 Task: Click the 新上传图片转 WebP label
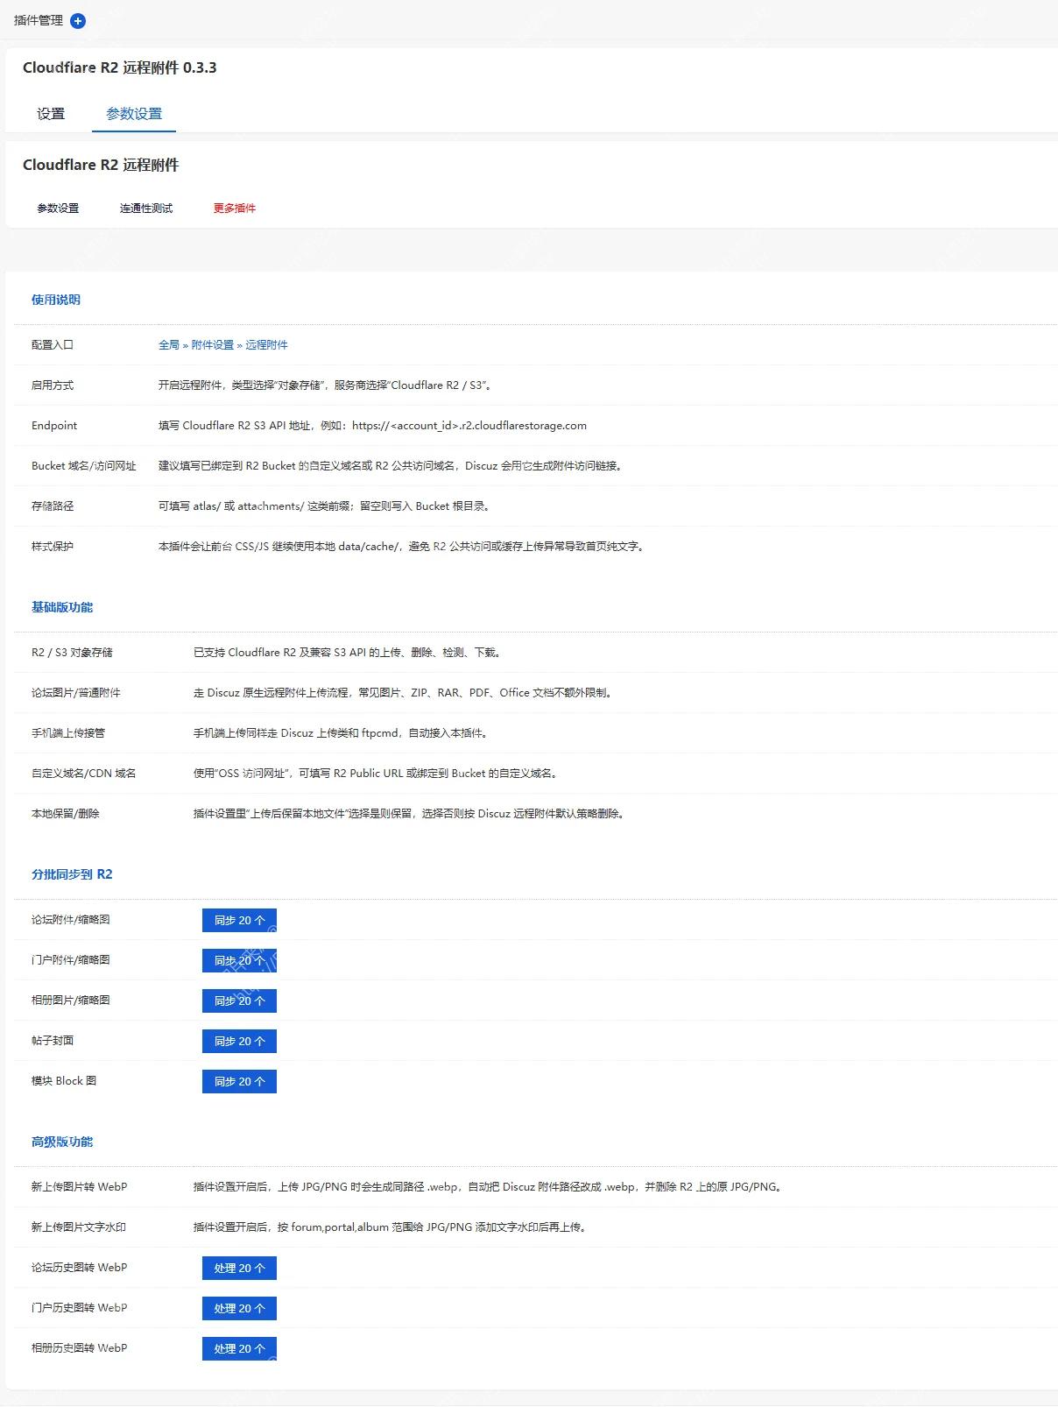point(80,1187)
